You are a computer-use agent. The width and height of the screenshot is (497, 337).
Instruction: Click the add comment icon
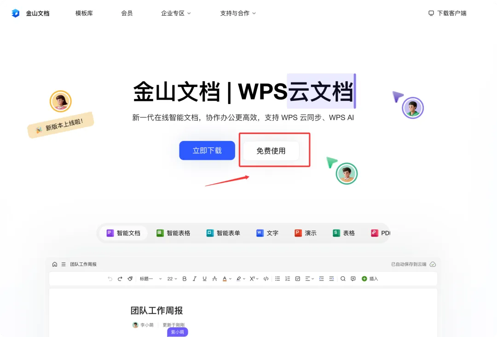click(353, 279)
